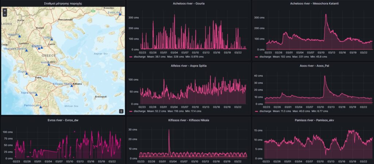Click Aoos_Pal legend 'Max: 40.0 cms'
This screenshot has width=374, height=164.
[301, 111]
